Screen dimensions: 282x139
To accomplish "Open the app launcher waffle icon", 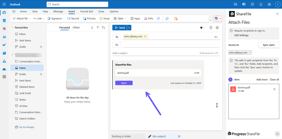I will tap(4, 4).
